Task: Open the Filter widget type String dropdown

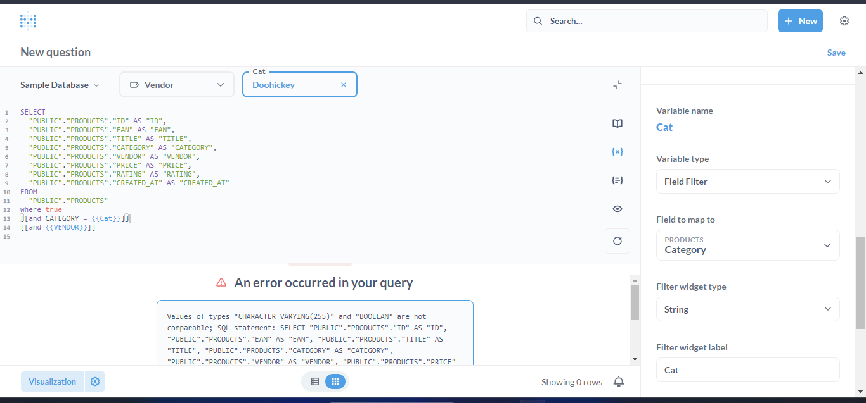Action: 747,309
